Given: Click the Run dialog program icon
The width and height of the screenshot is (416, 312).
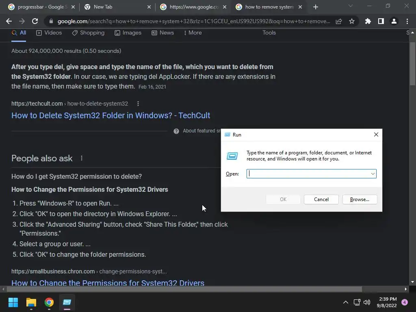Looking at the screenshot, I should [x=232, y=156].
